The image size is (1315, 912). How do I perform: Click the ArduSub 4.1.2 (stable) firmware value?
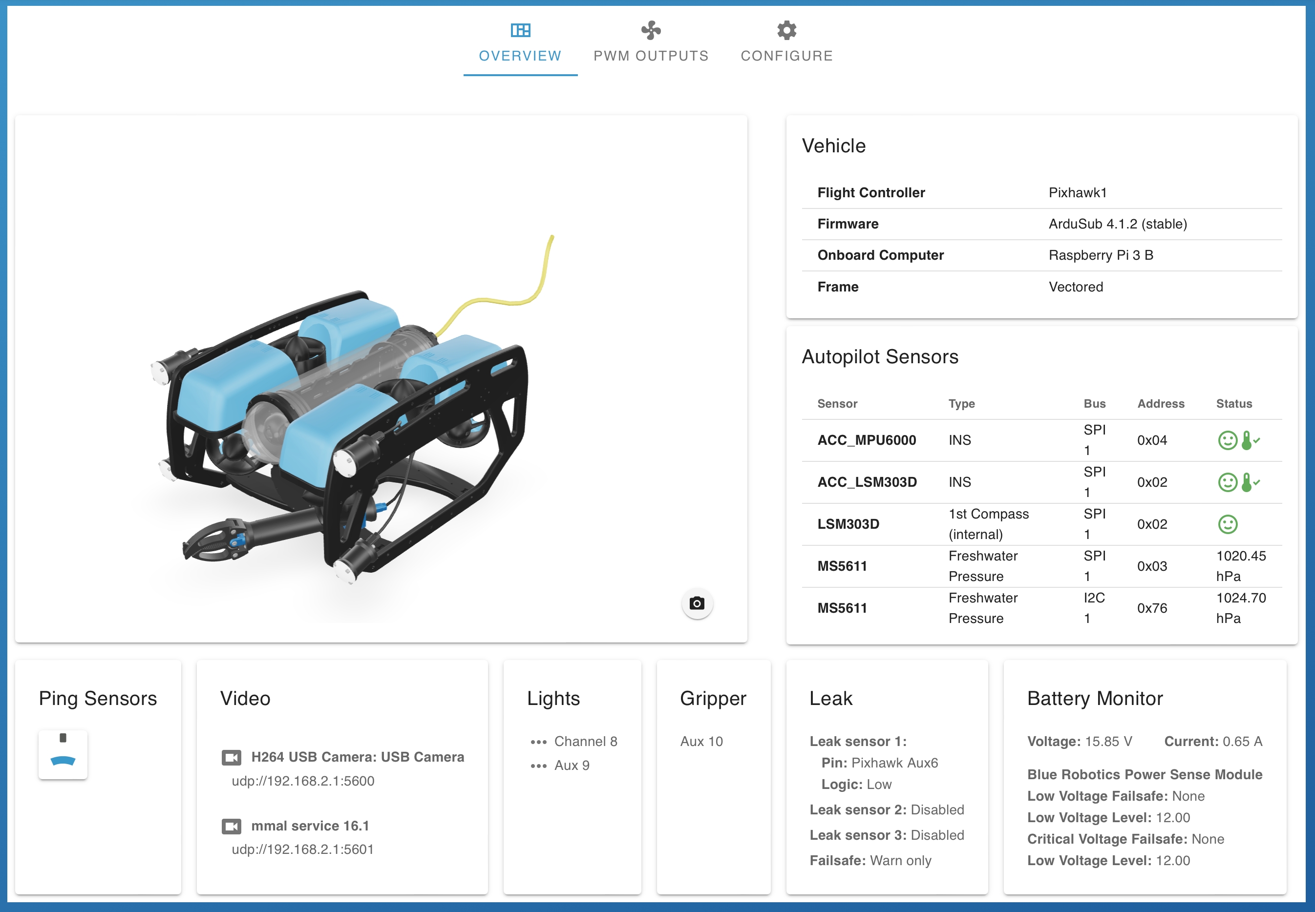1118,224
